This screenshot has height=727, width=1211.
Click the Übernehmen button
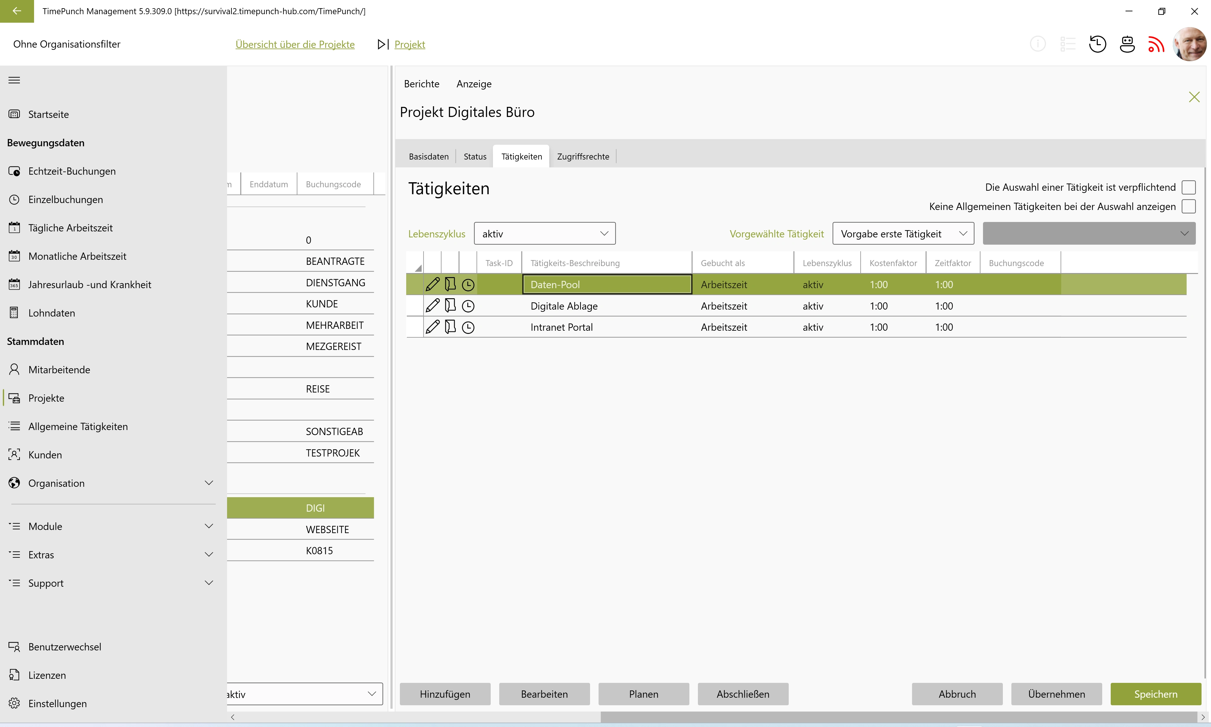(x=1057, y=694)
